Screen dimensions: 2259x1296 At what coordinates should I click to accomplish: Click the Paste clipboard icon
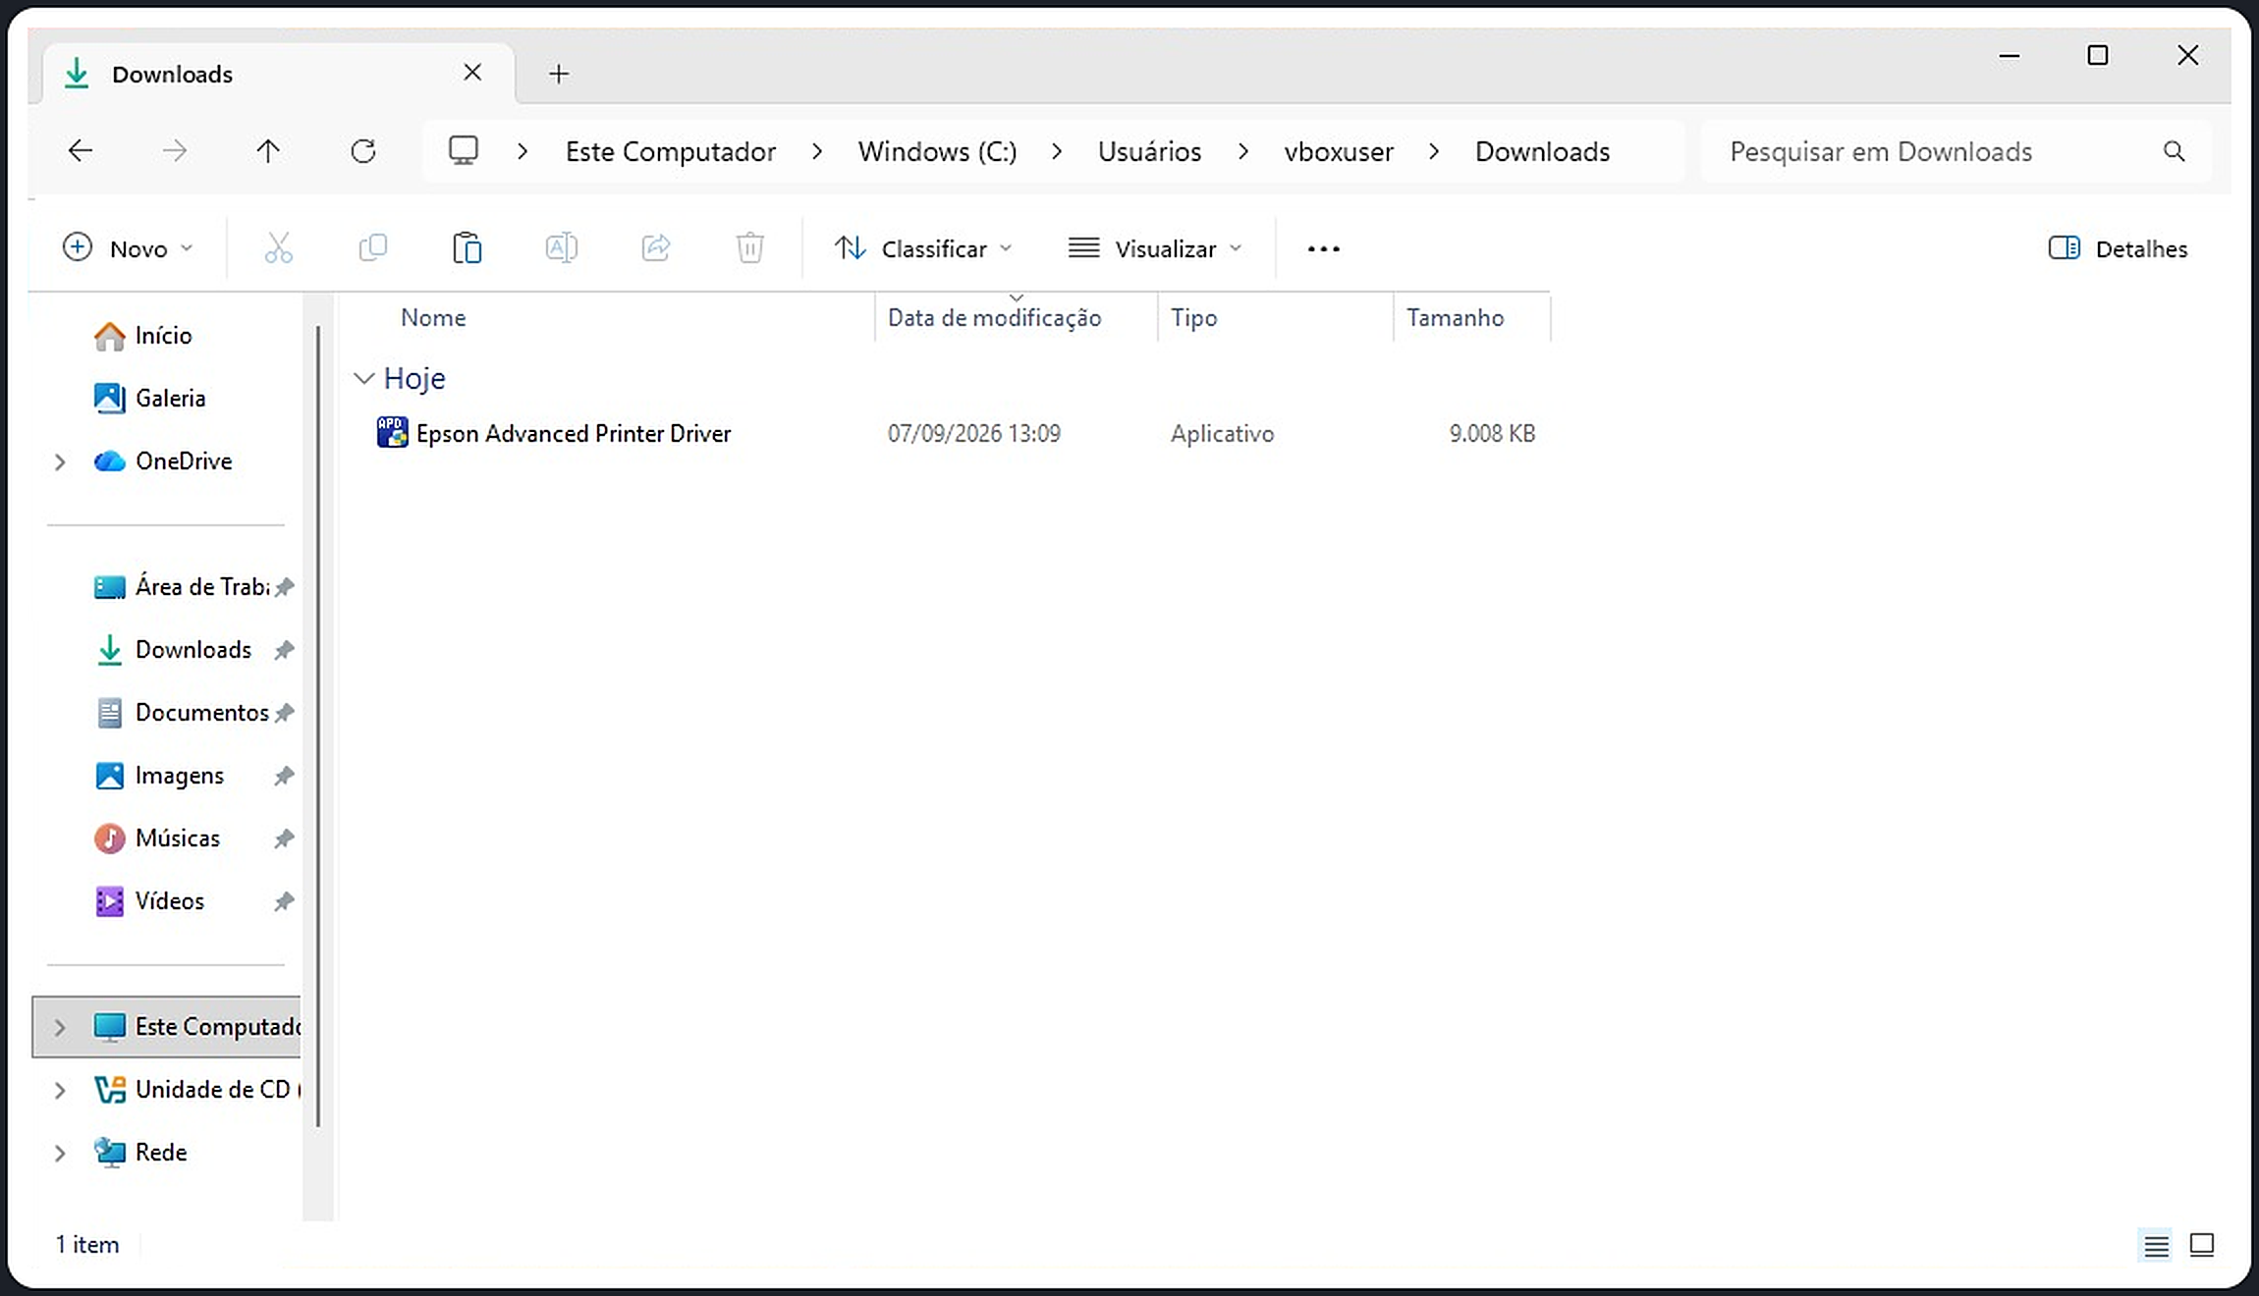(467, 248)
